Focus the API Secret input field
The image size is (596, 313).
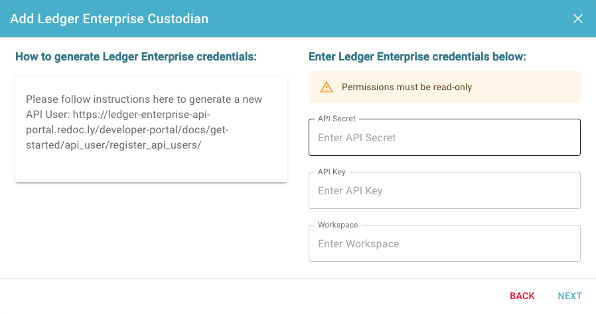pos(444,137)
